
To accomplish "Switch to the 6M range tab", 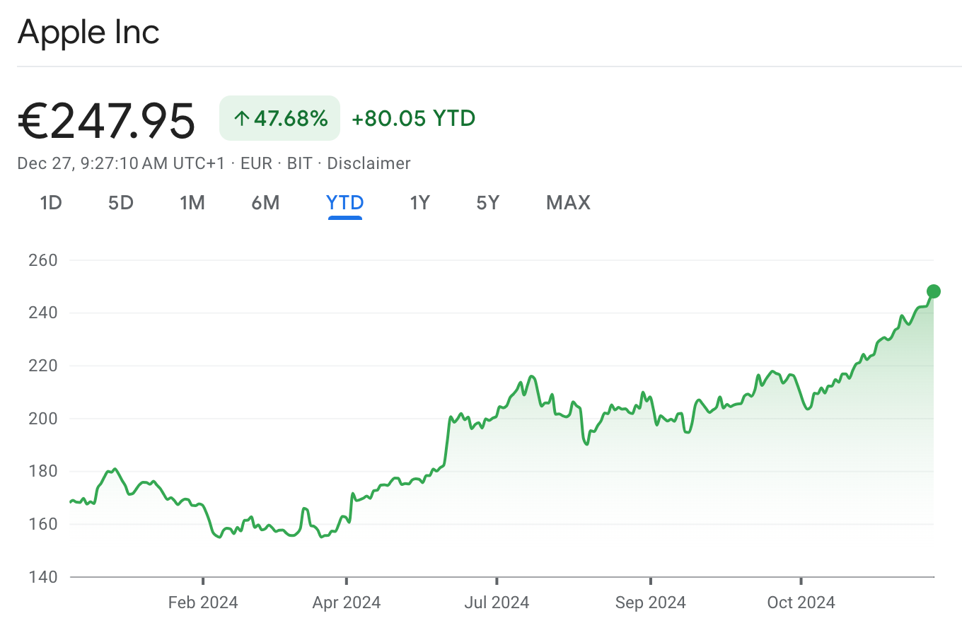I will tap(266, 204).
